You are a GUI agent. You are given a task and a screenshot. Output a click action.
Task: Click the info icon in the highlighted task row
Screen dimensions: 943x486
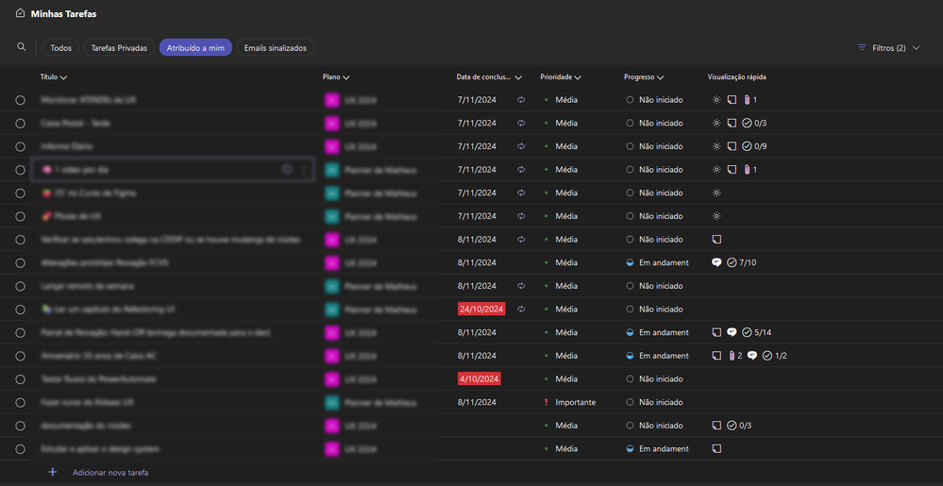[287, 170]
